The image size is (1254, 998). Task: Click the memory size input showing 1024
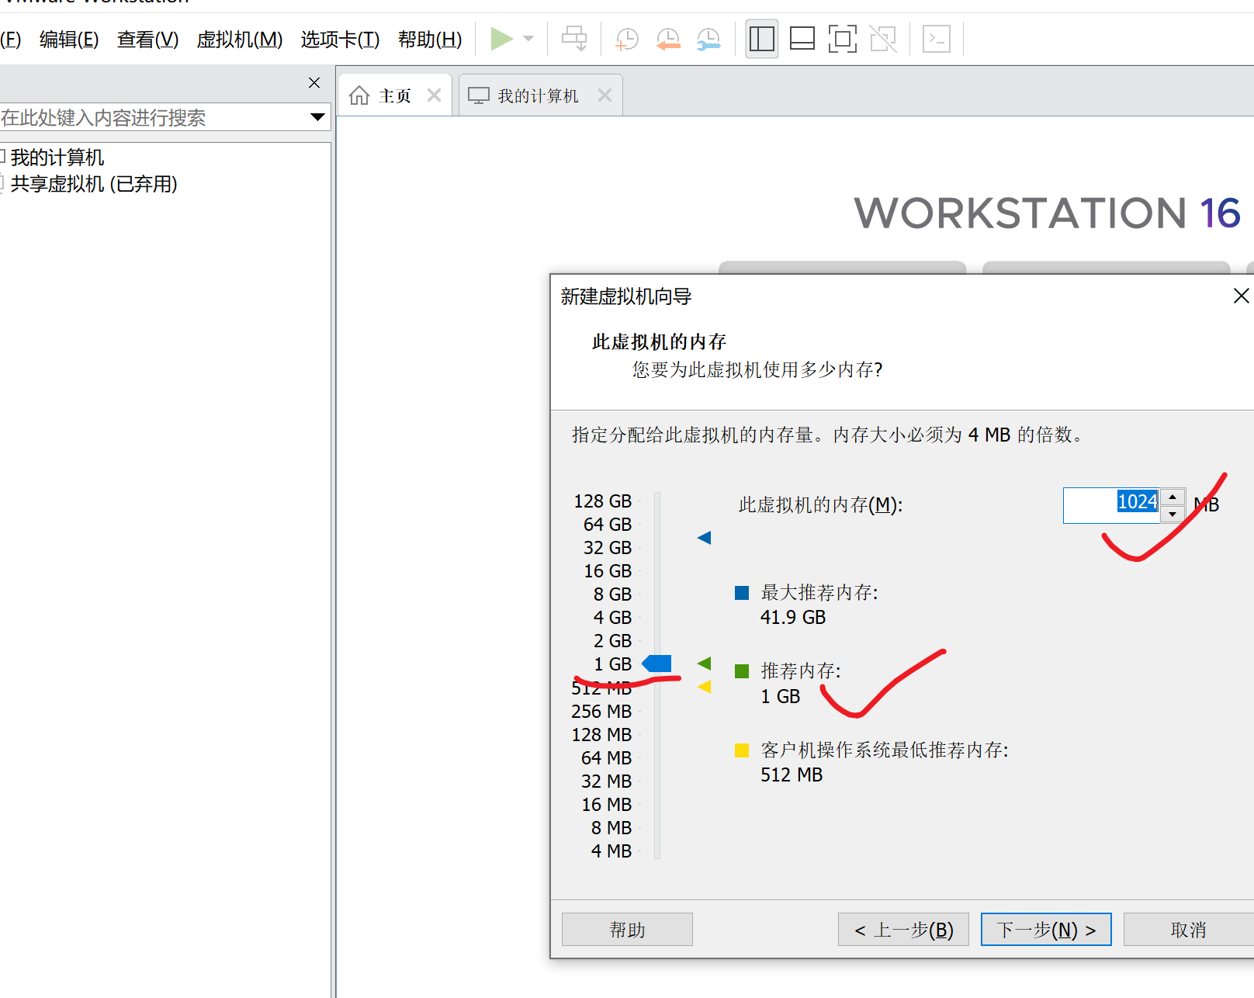coord(1111,505)
